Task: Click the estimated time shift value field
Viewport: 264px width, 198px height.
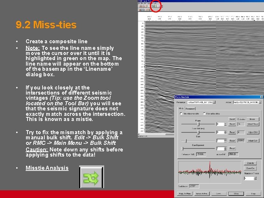Action: coord(241,132)
